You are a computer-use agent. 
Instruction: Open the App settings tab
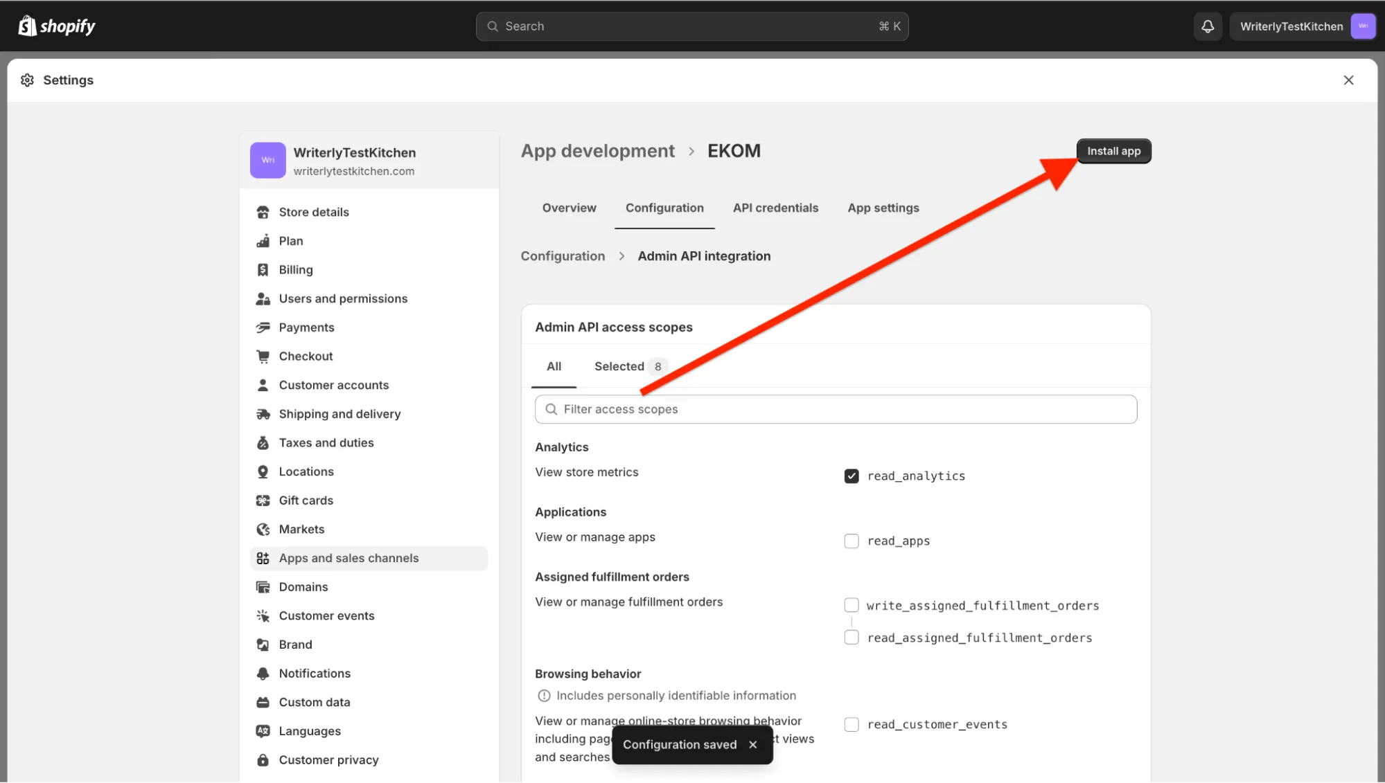[x=883, y=208]
